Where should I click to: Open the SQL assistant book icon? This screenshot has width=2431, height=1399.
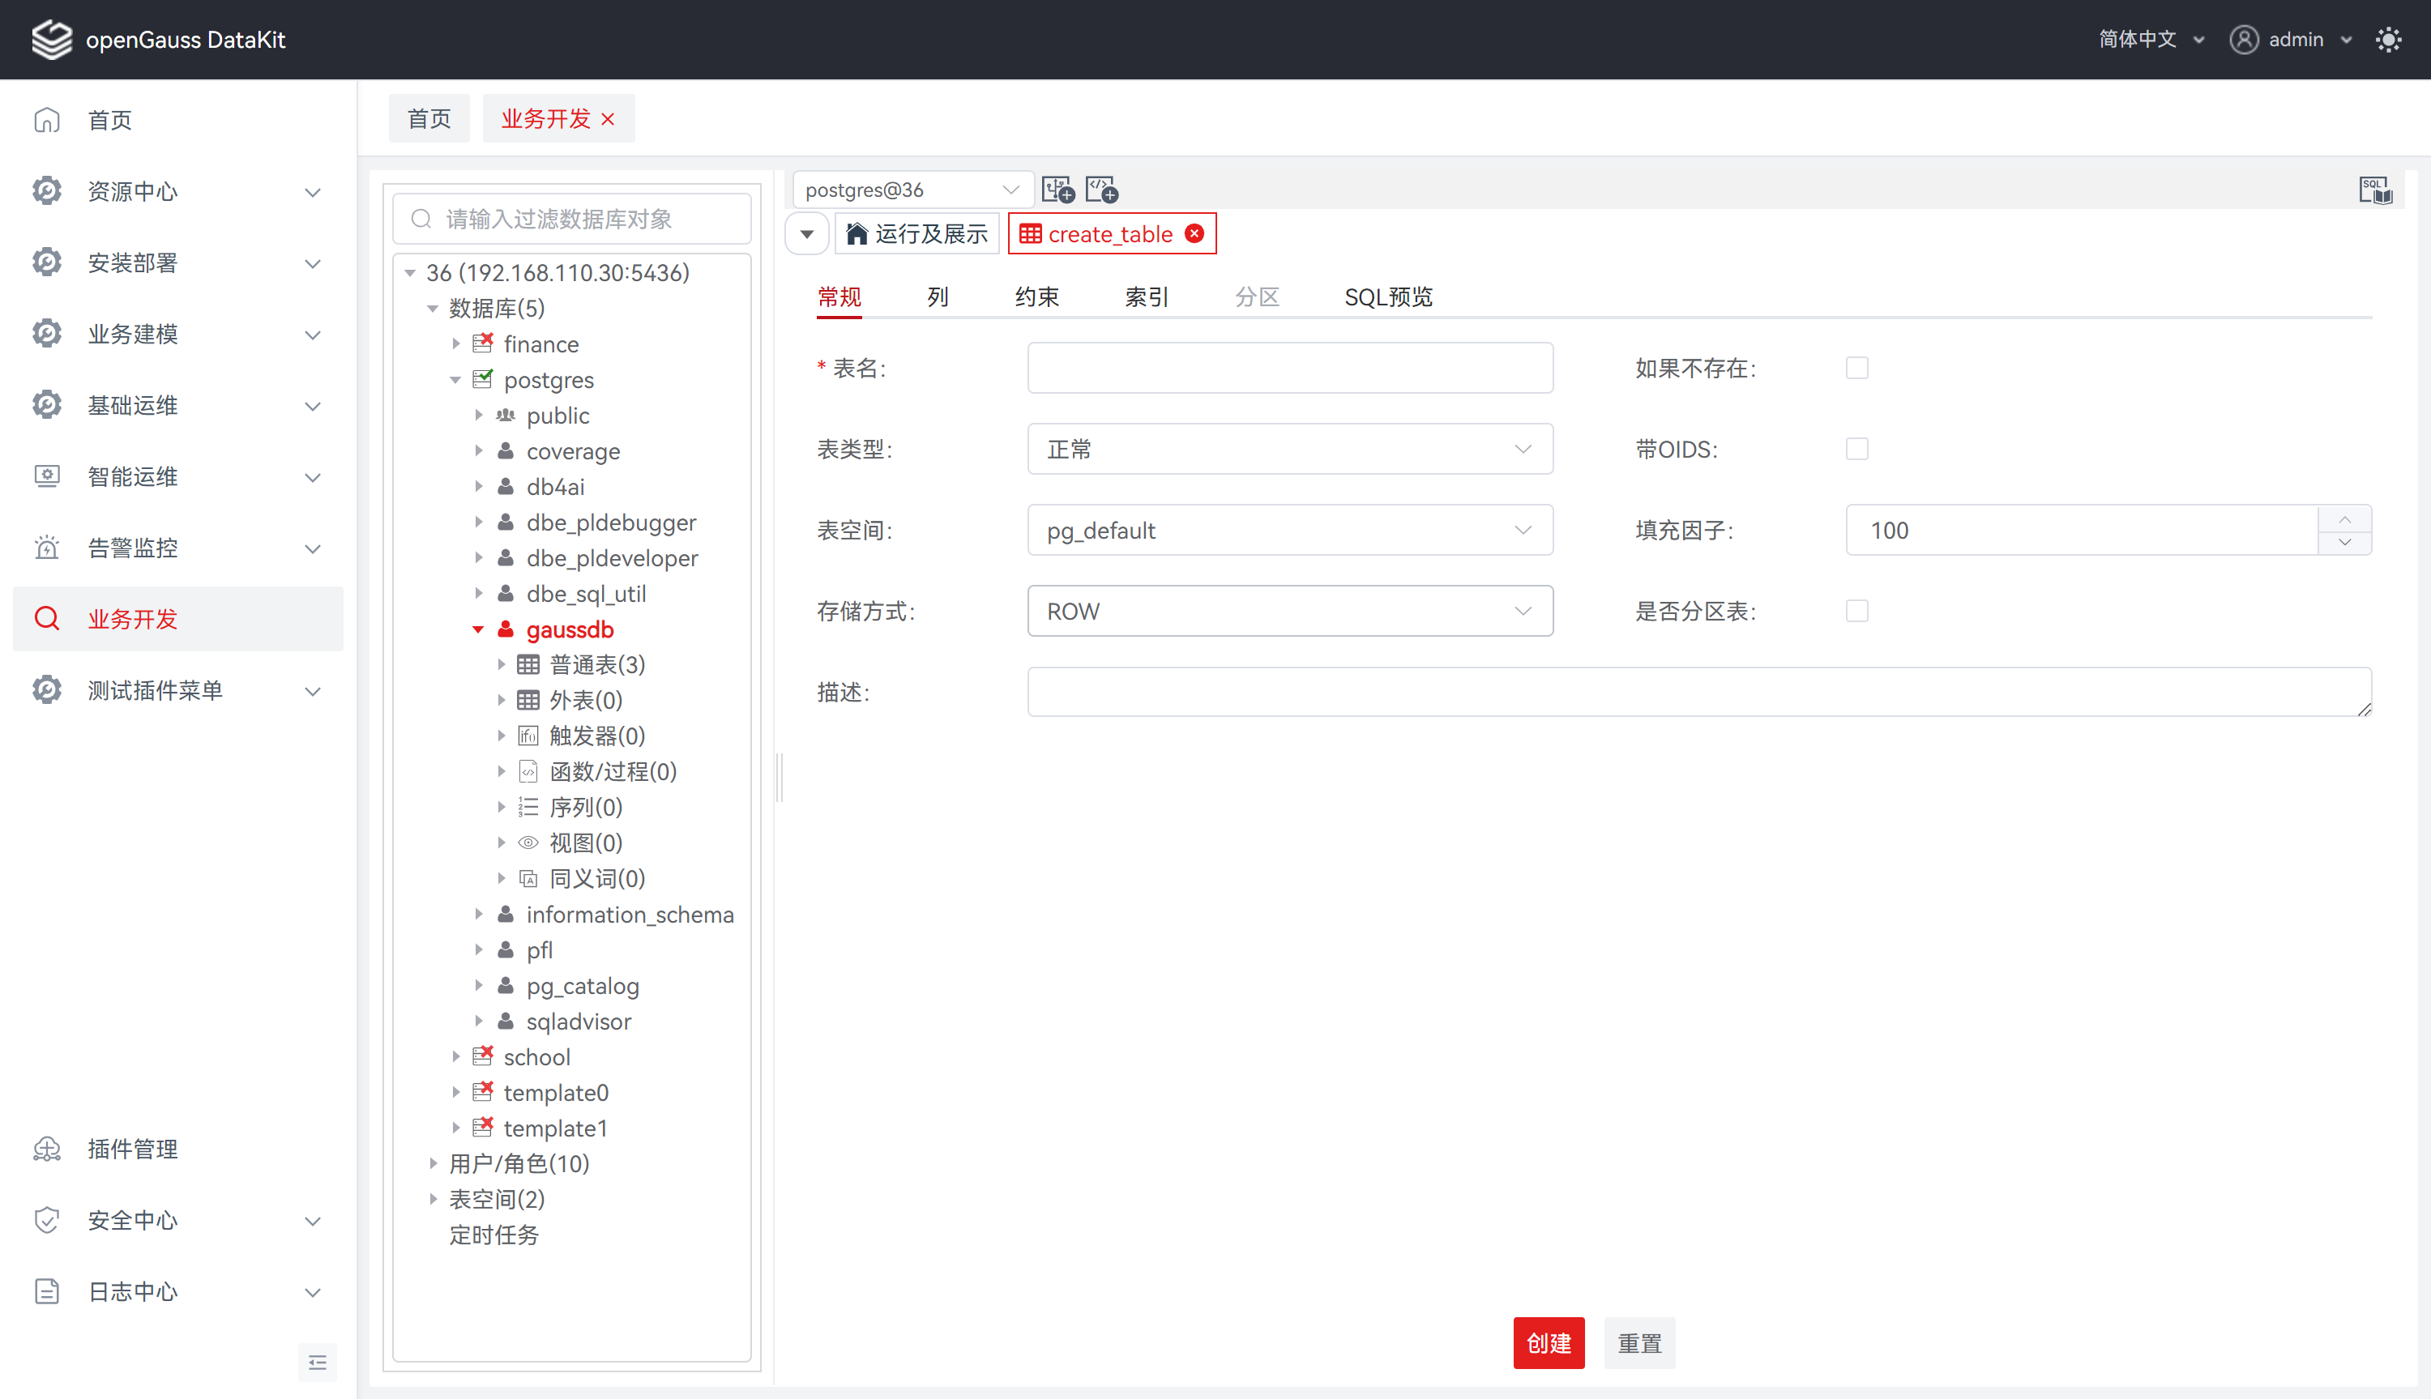pos(2374,190)
